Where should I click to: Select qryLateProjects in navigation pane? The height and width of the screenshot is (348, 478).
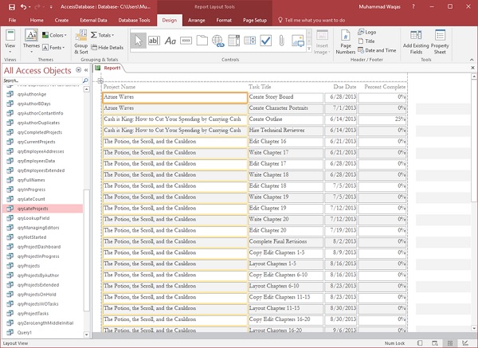[33, 208]
